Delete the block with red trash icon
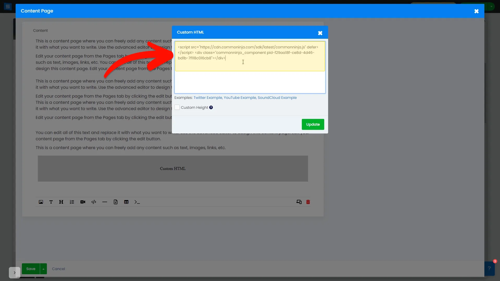This screenshot has height=281, width=500. pyautogui.click(x=308, y=202)
